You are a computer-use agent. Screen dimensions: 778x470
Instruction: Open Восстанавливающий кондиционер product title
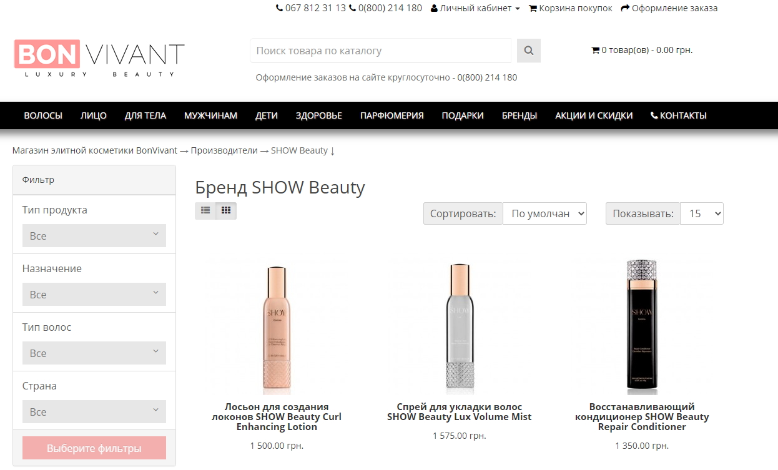642,417
